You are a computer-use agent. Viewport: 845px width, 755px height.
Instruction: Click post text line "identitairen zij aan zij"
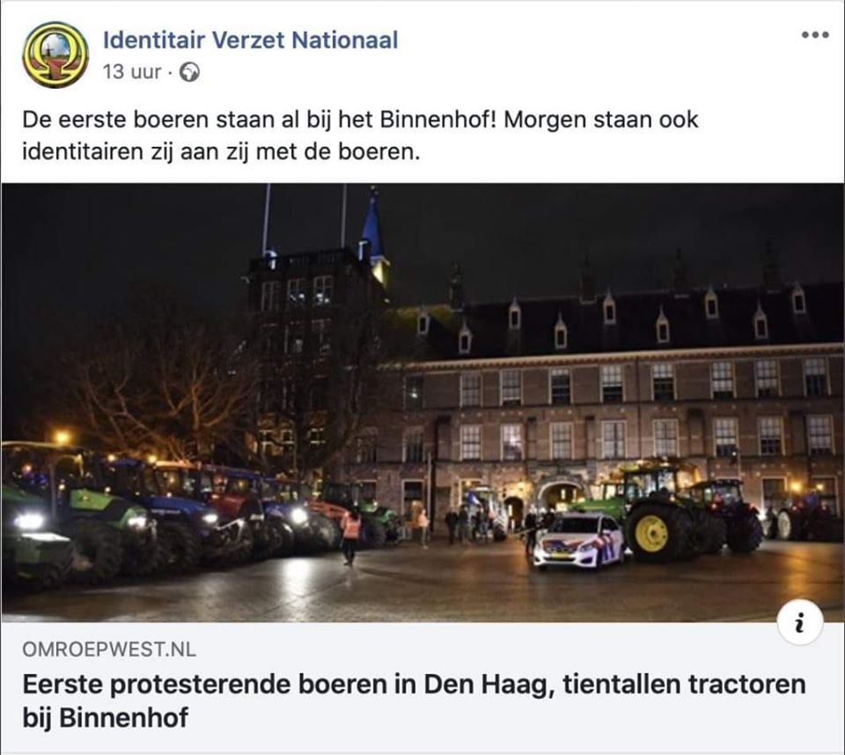136,152
